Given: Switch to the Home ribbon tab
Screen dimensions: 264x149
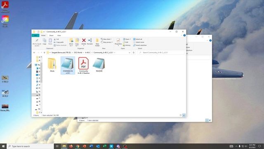Looking at the screenshot, I should tap(43, 36).
